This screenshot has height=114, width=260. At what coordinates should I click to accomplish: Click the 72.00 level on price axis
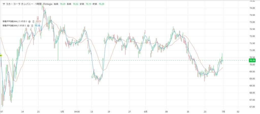coord(252,36)
